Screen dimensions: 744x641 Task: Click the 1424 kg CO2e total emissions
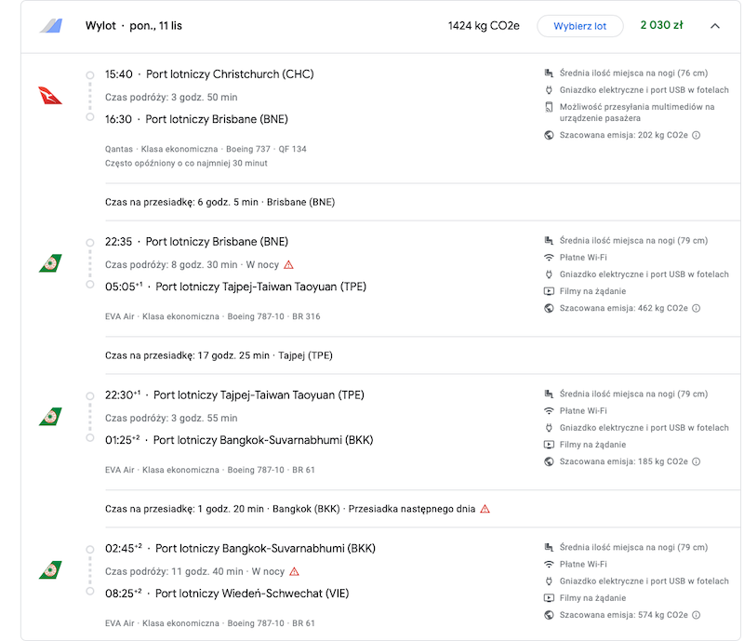click(484, 26)
